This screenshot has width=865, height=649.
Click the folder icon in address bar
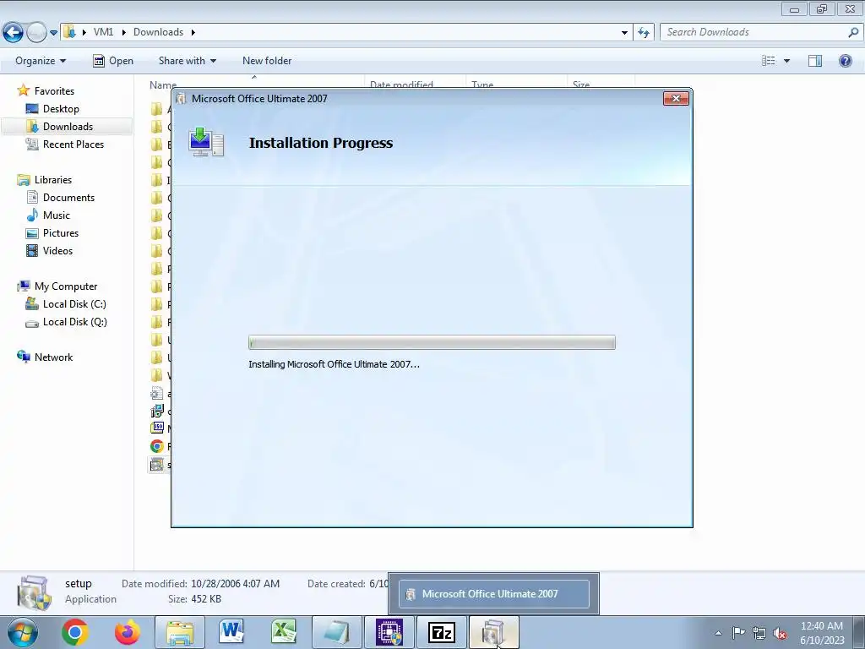point(69,32)
